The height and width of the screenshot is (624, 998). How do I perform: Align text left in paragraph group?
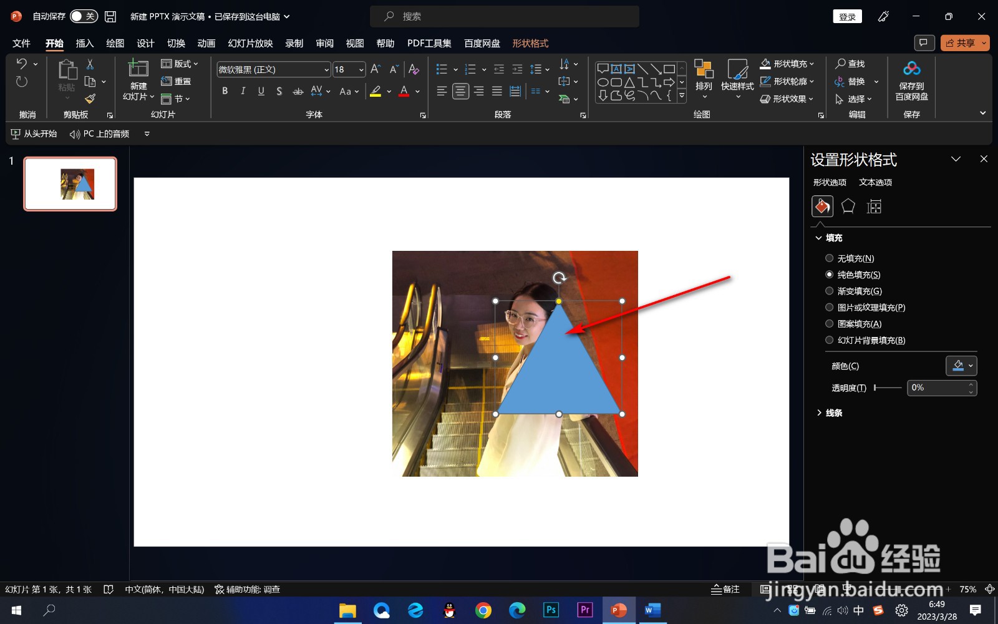pos(442,91)
